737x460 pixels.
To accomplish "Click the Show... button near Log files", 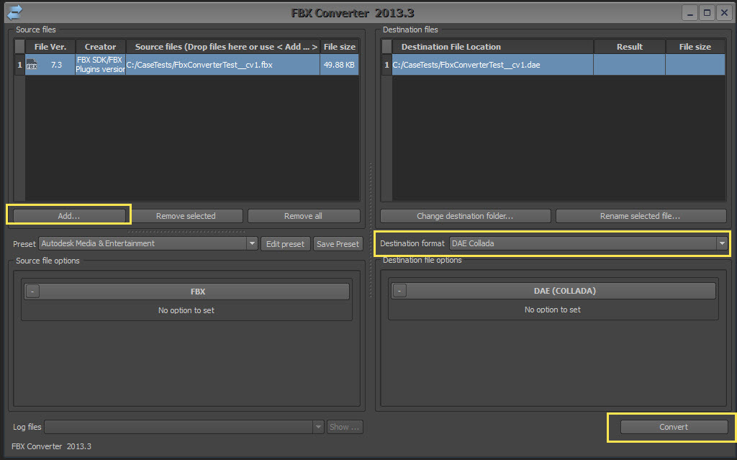I will pyautogui.click(x=344, y=426).
